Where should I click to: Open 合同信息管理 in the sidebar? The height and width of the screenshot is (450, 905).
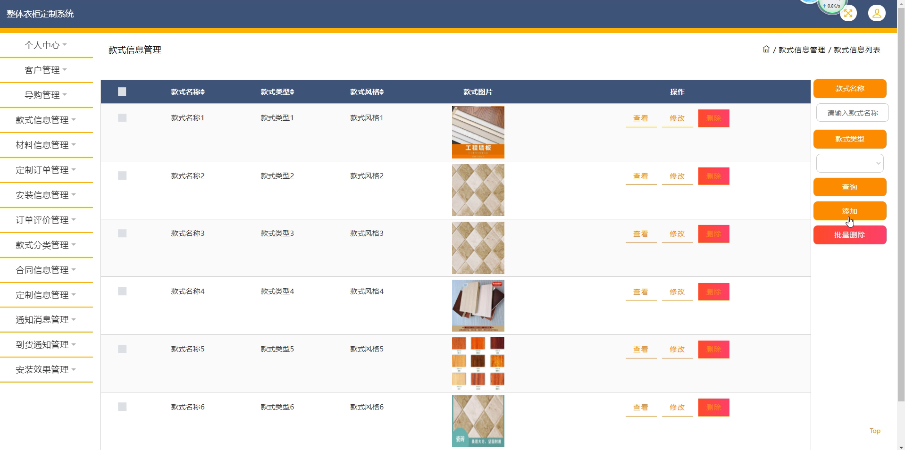tap(46, 270)
